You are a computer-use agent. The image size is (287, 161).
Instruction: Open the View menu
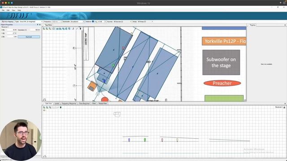click(13, 10)
